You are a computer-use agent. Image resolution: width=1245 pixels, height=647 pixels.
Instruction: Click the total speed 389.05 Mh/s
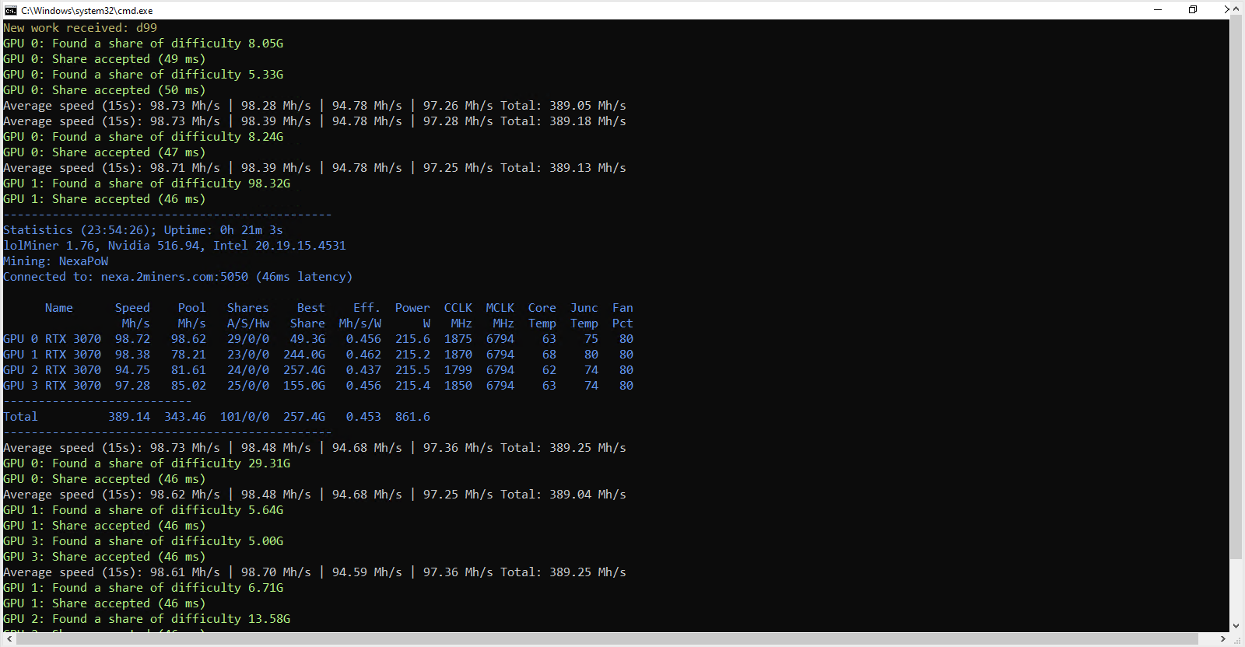point(587,106)
